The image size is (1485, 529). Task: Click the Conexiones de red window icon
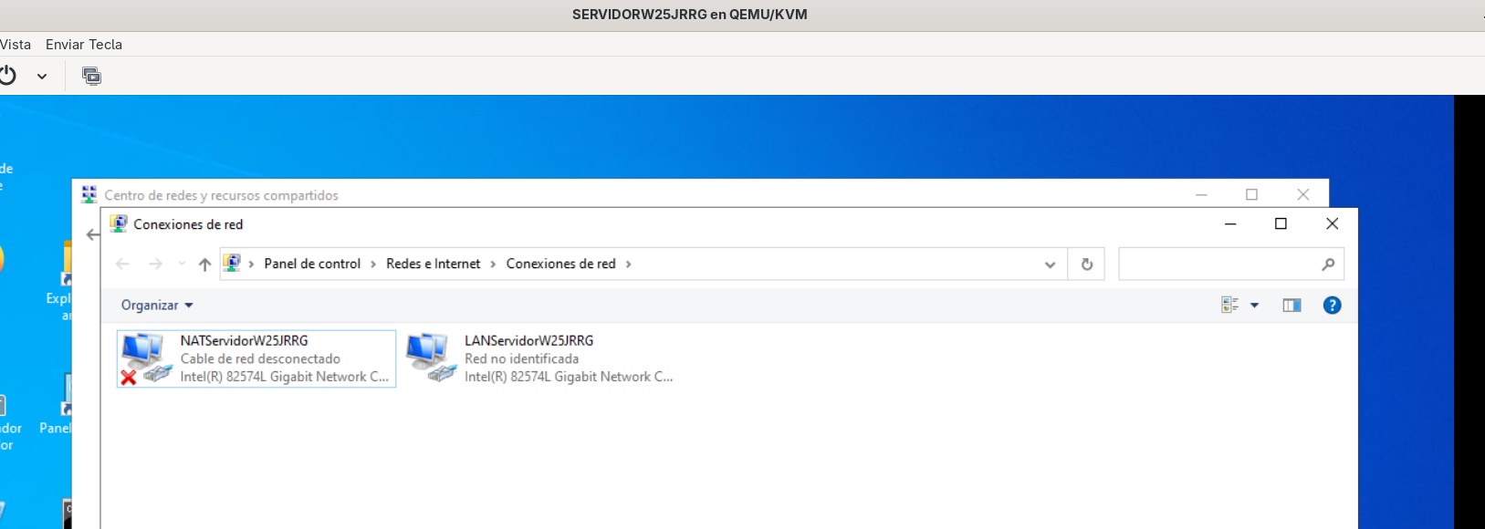point(119,223)
